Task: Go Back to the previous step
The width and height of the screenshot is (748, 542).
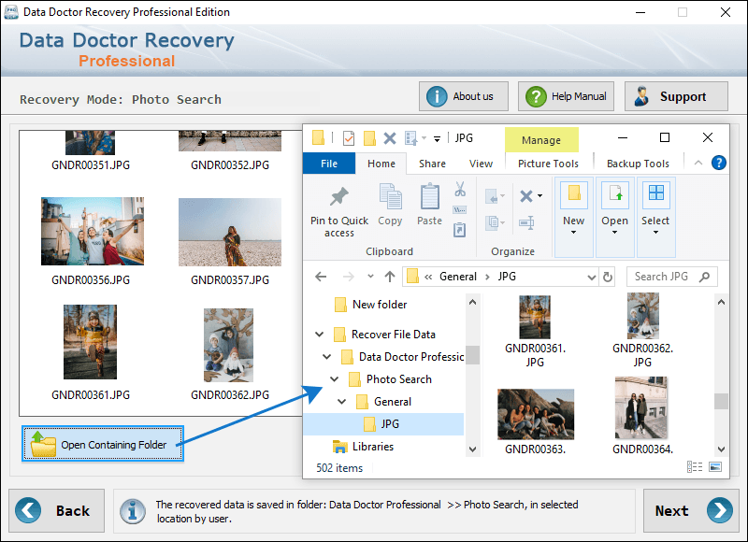Action: click(x=56, y=510)
